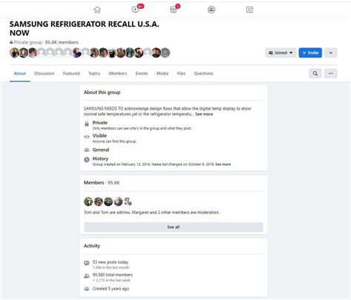
Task: Expand description with See more link
Action: (204, 114)
